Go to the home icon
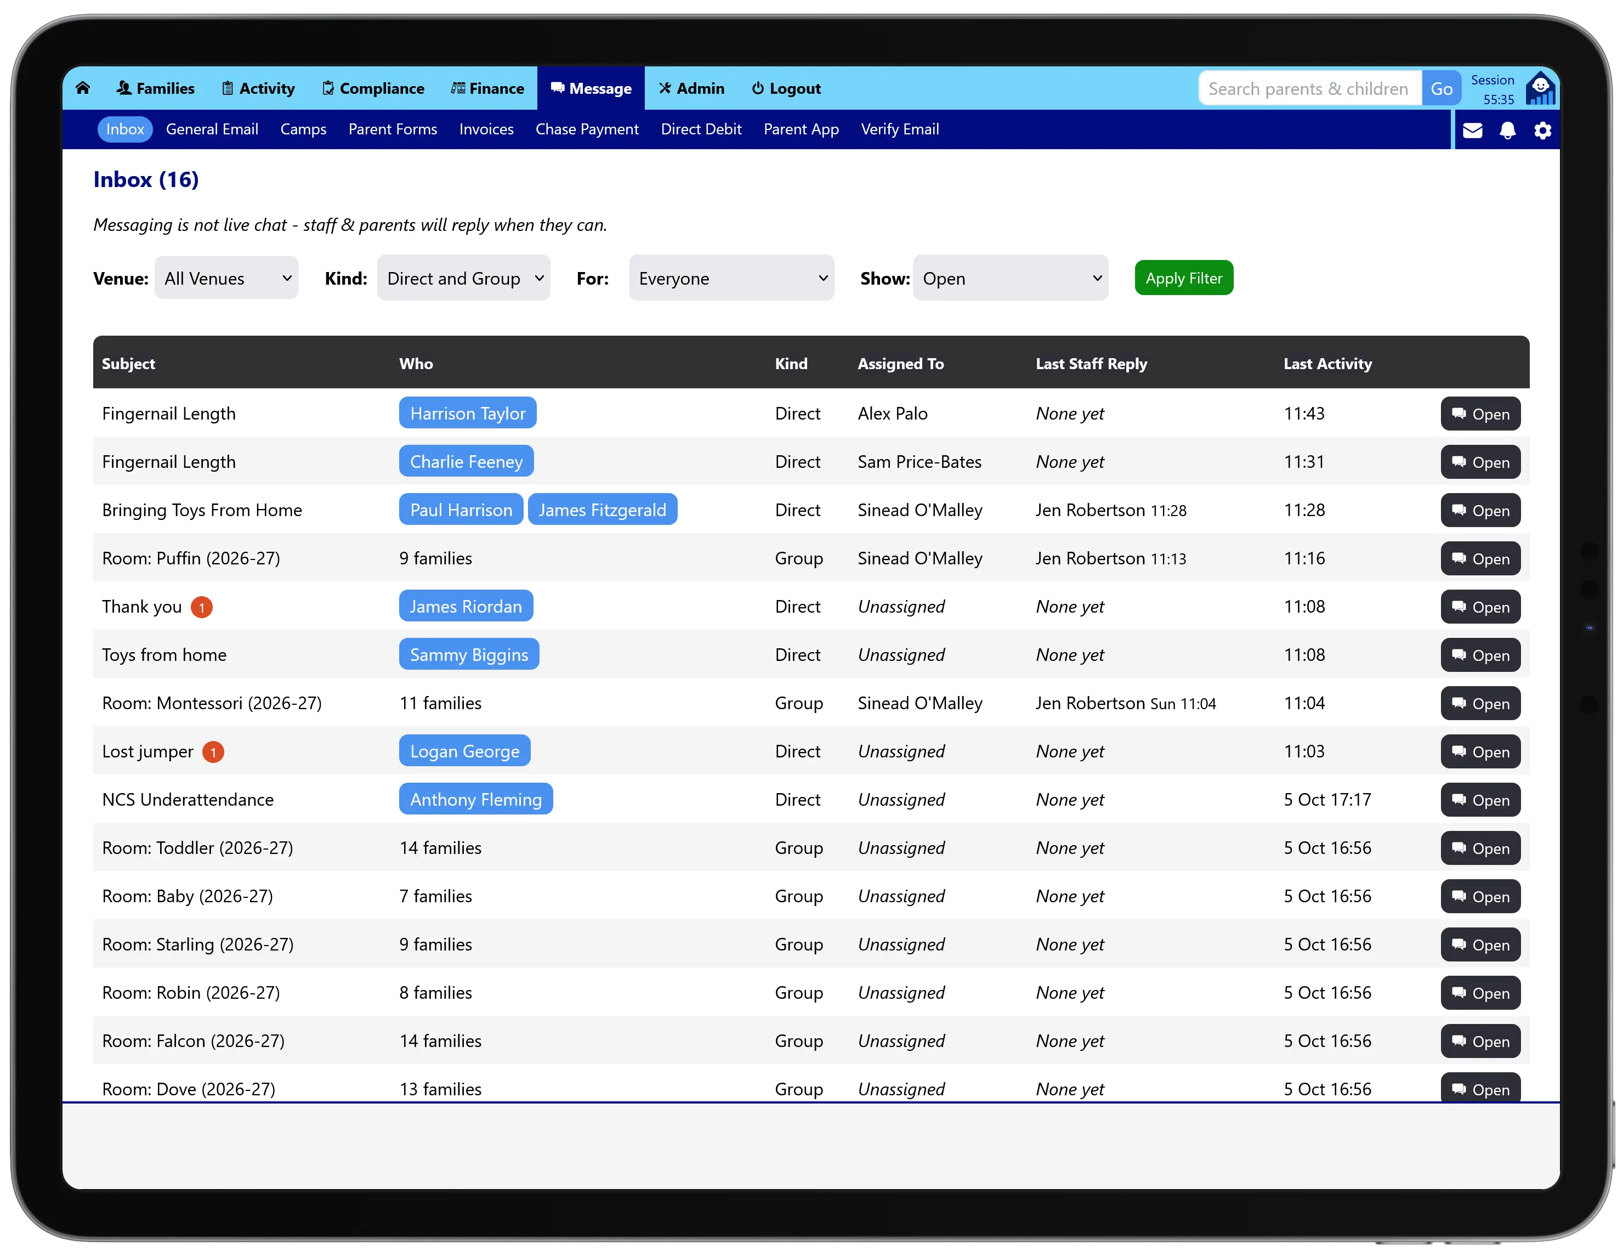 pyautogui.click(x=82, y=88)
